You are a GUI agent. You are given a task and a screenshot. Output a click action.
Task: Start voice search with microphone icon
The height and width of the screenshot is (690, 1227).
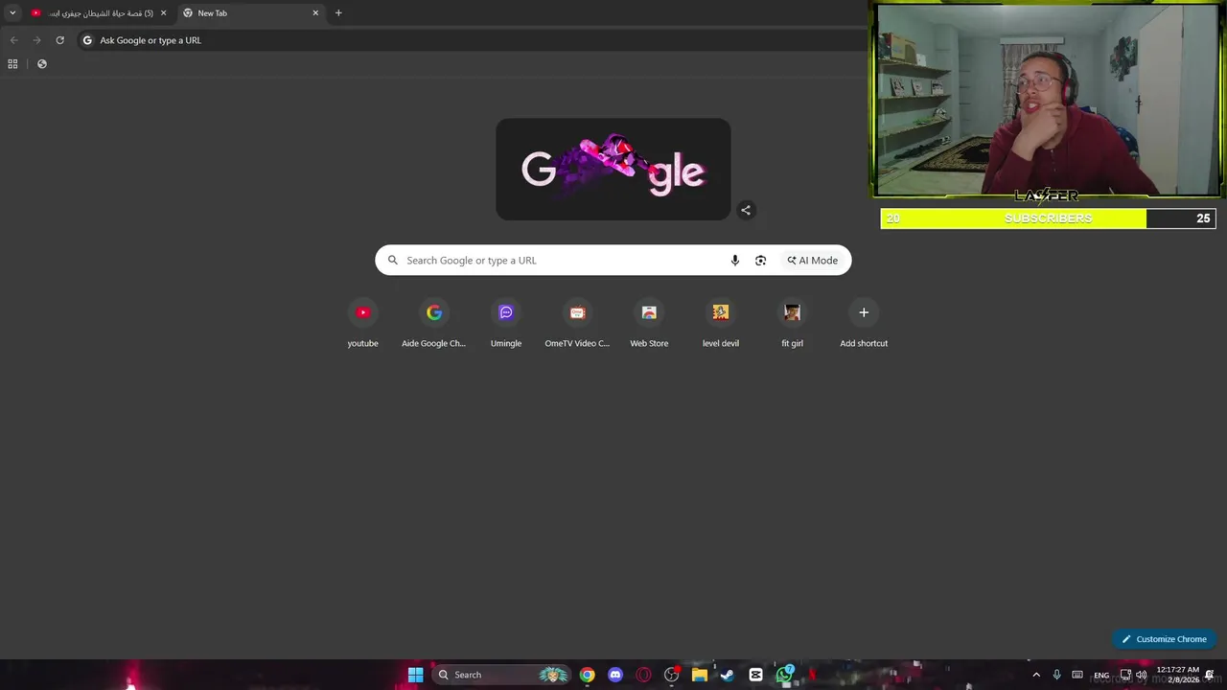point(735,260)
